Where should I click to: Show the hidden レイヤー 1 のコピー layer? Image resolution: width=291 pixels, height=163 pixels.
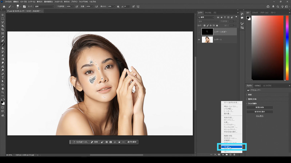pos(199,32)
